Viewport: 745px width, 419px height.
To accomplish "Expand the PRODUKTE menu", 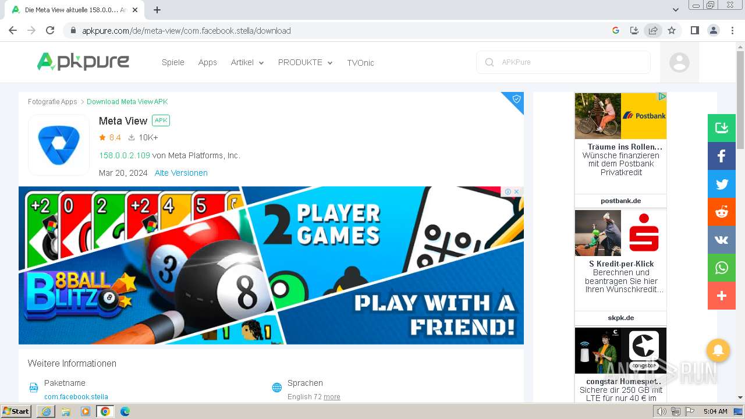I will tap(305, 62).
